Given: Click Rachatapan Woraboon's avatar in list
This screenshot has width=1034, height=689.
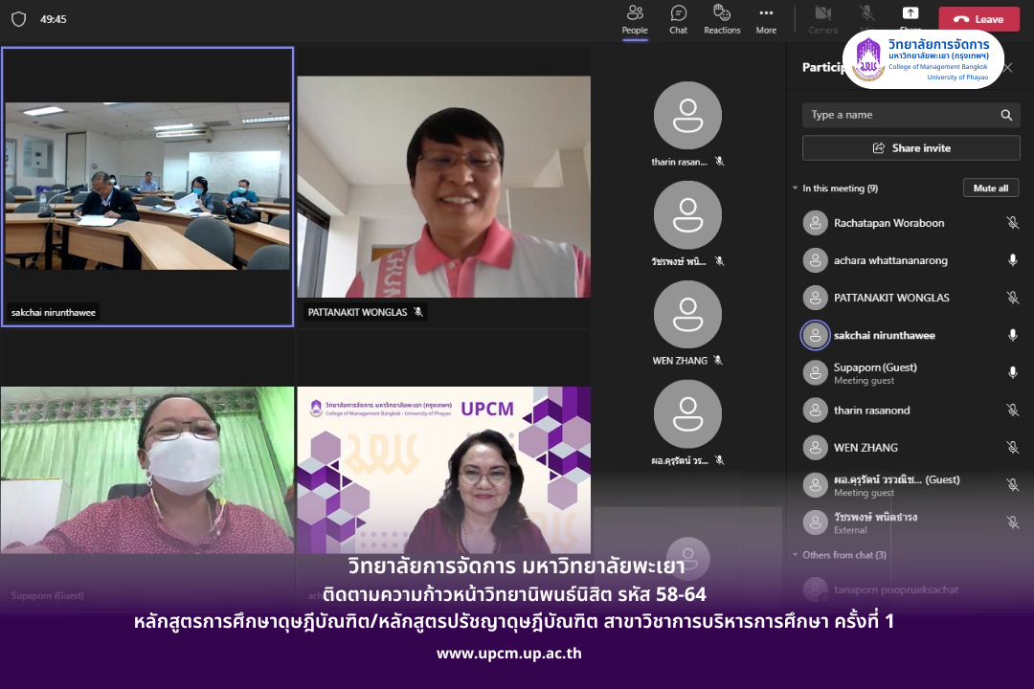Looking at the screenshot, I should tap(815, 223).
